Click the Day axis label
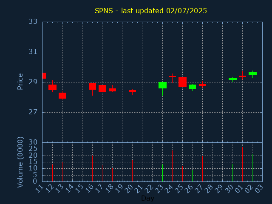Viewport: 272px width, 204px height. click(147, 198)
